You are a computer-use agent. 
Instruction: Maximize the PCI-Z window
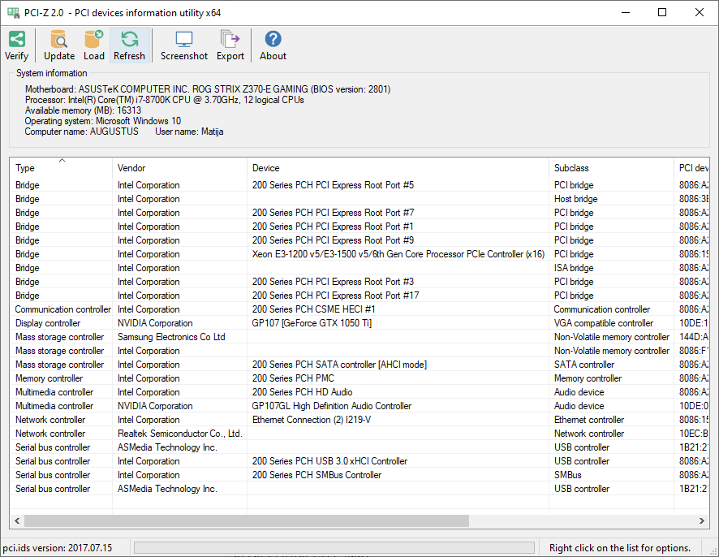(662, 12)
